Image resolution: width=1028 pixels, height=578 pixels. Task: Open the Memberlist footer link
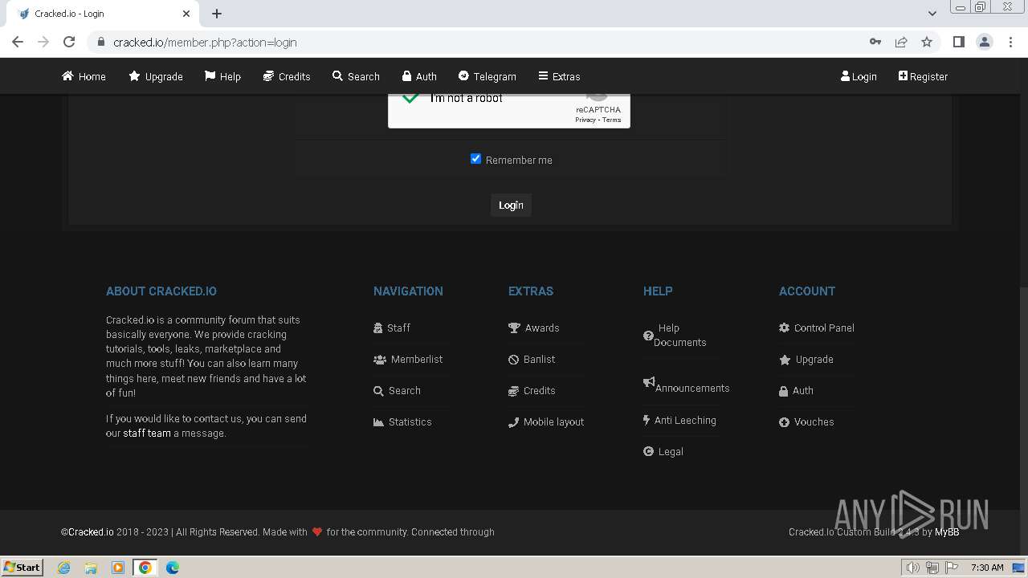click(x=408, y=359)
